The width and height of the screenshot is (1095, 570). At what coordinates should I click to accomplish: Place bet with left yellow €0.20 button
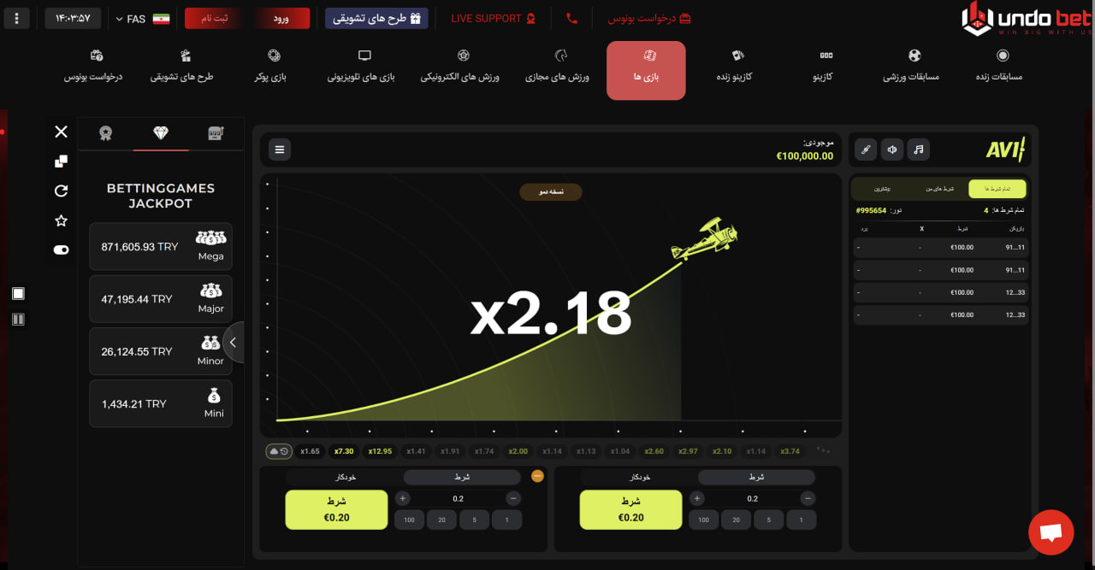(330, 509)
